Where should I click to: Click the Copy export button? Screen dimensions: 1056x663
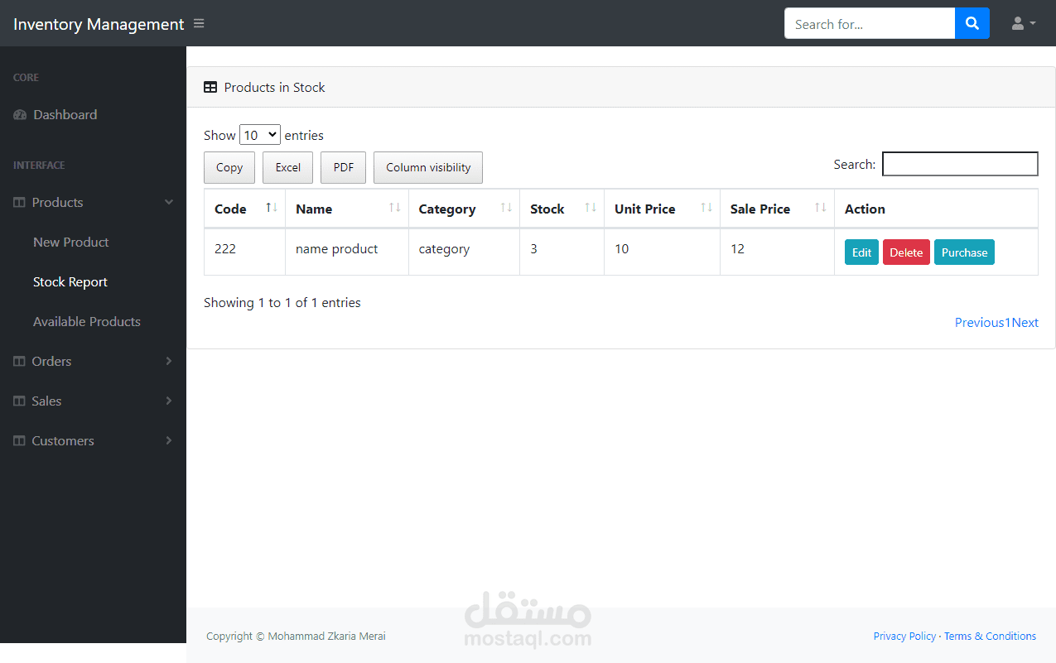[229, 167]
